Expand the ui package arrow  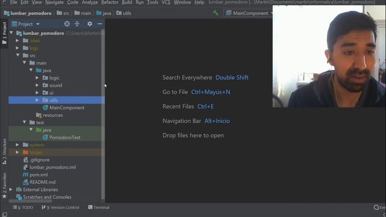(37, 92)
